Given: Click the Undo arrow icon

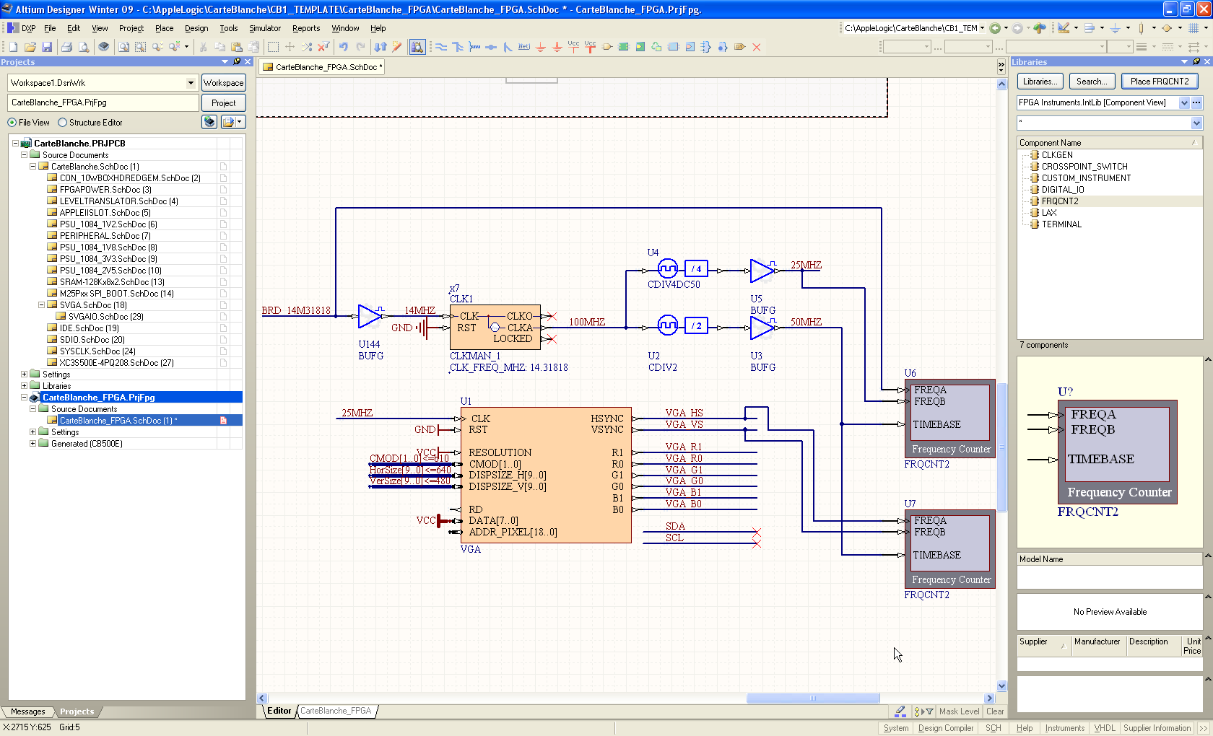Looking at the screenshot, I should click(x=344, y=47).
